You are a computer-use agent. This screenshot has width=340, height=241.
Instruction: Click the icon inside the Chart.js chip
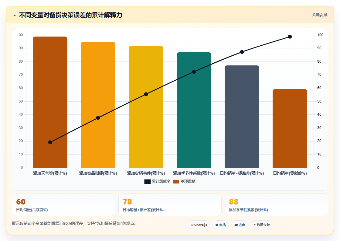192,225
